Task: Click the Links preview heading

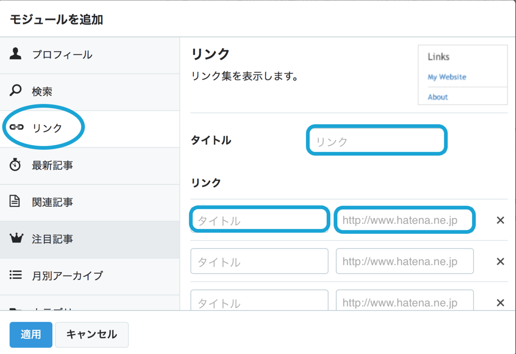Action: click(x=439, y=57)
